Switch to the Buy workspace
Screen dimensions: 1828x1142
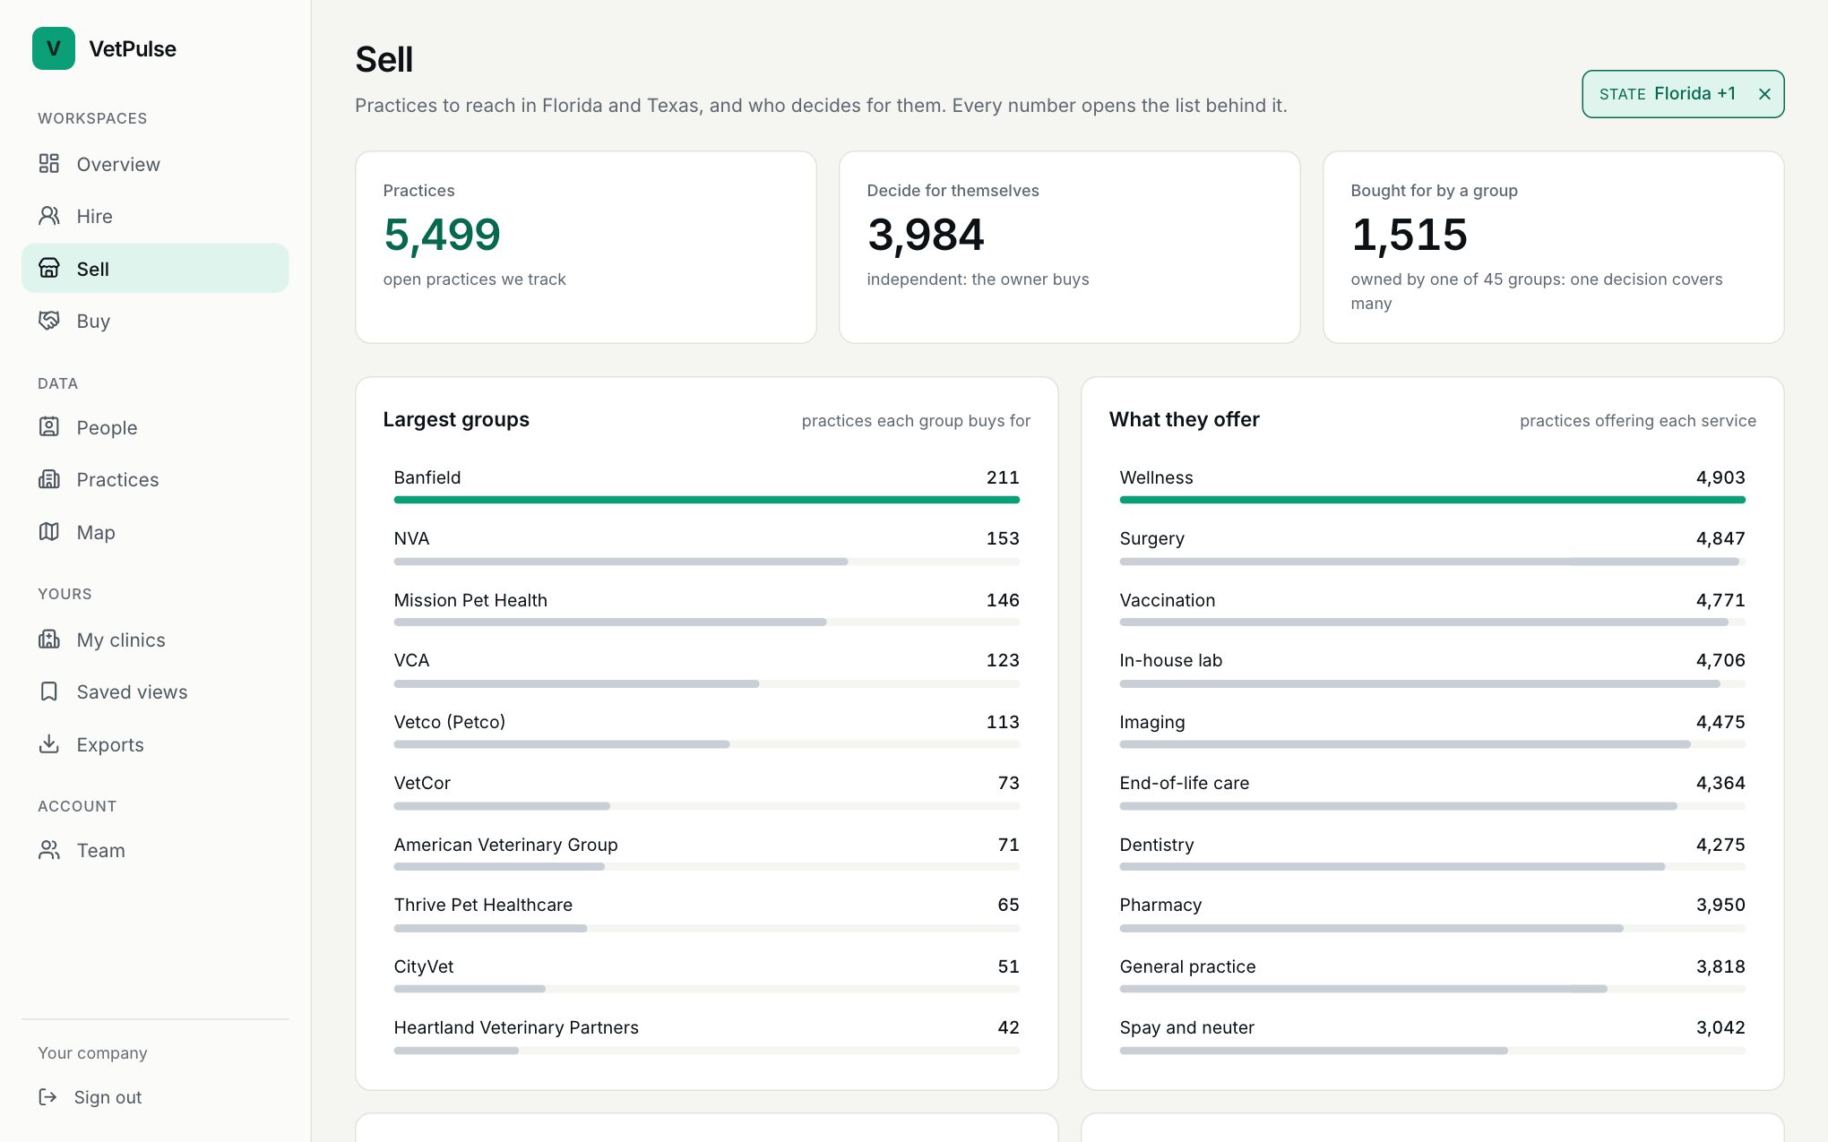point(155,321)
